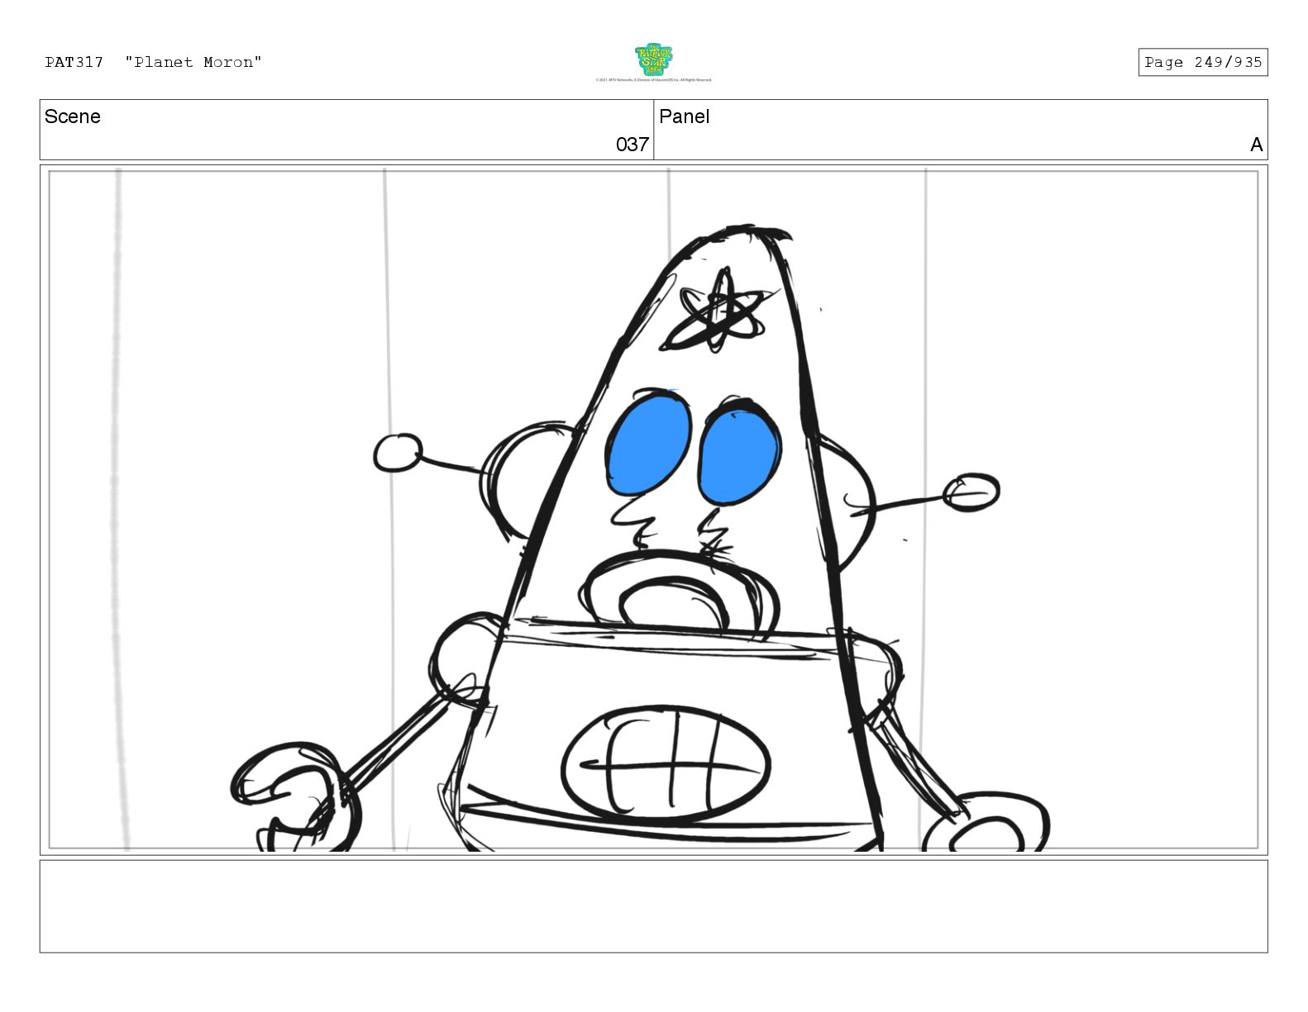Click the scene number '037'

coord(633,145)
